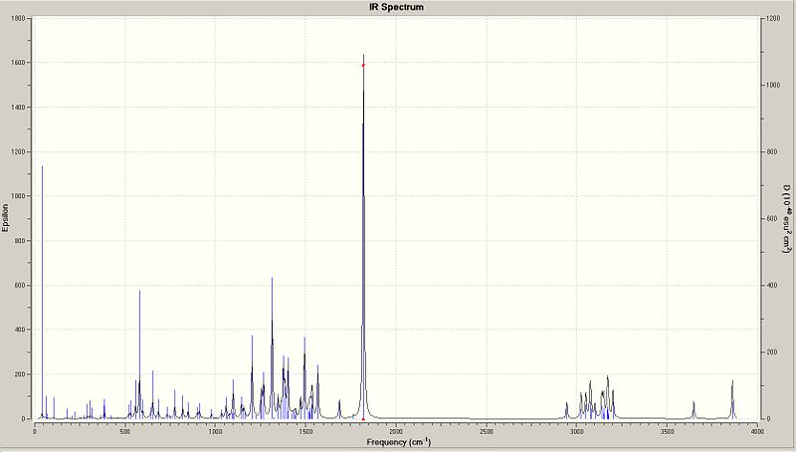Click the '200' tick on right D axis
The width and height of the screenshot is (796, 452).
tap(772, 352)
